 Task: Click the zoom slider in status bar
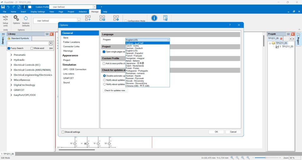coord(265,158)
